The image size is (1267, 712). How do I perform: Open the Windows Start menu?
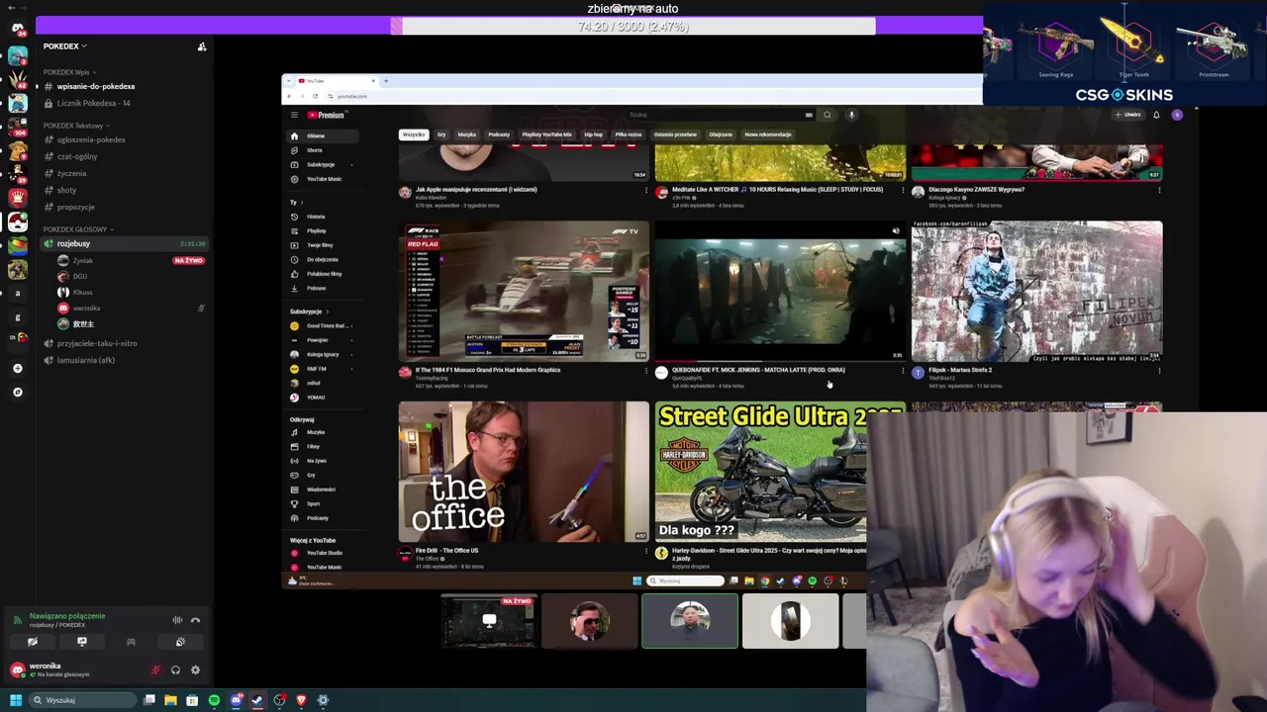pyautogui.click(x=15, y=700)
